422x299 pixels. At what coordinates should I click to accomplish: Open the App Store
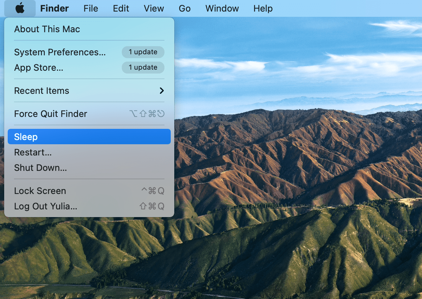point(38,68)
